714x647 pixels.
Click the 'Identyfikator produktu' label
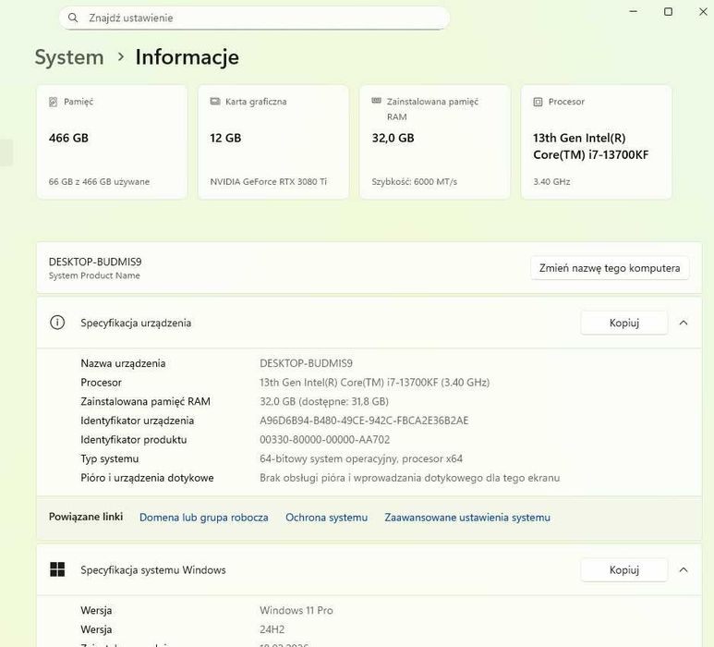133,440
